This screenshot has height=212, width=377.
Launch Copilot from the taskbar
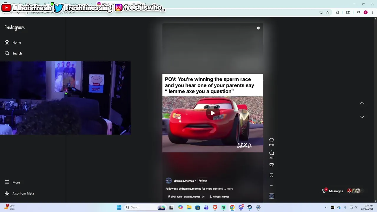[180, 207]
